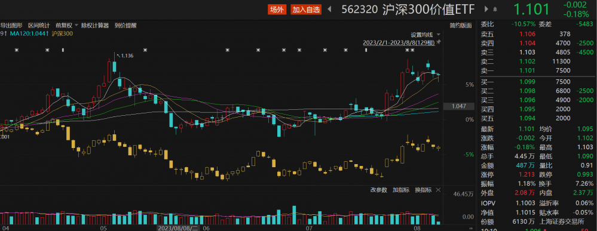Click the -5% axis label on chart
The image size is (597, 231).
coord(469,155)
